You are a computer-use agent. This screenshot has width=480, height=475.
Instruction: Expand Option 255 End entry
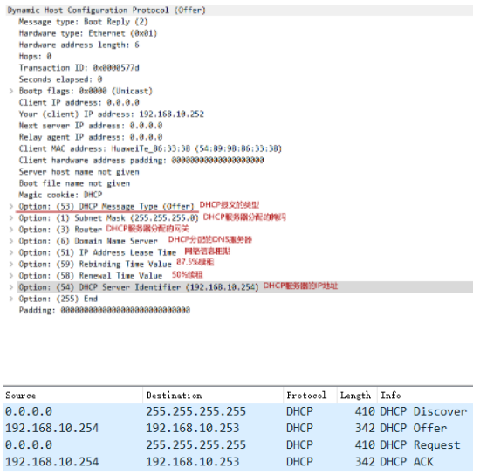pos(11,299)
